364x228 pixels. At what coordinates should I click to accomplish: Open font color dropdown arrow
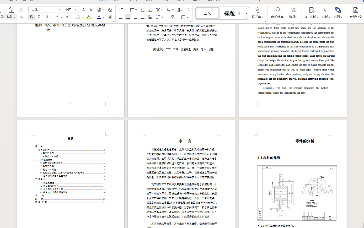(103, 17)
